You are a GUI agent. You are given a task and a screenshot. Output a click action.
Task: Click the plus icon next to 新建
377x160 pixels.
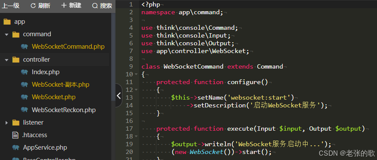click(64, 5)
